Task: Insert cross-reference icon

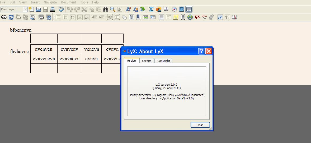Action: (x=131, y=17)
